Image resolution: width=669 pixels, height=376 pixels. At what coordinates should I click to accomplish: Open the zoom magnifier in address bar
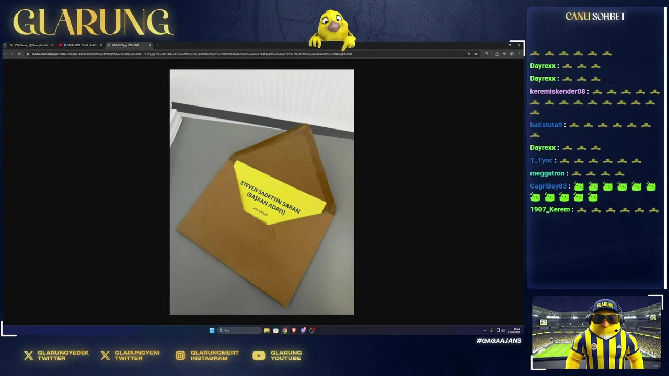pos(469,54)
